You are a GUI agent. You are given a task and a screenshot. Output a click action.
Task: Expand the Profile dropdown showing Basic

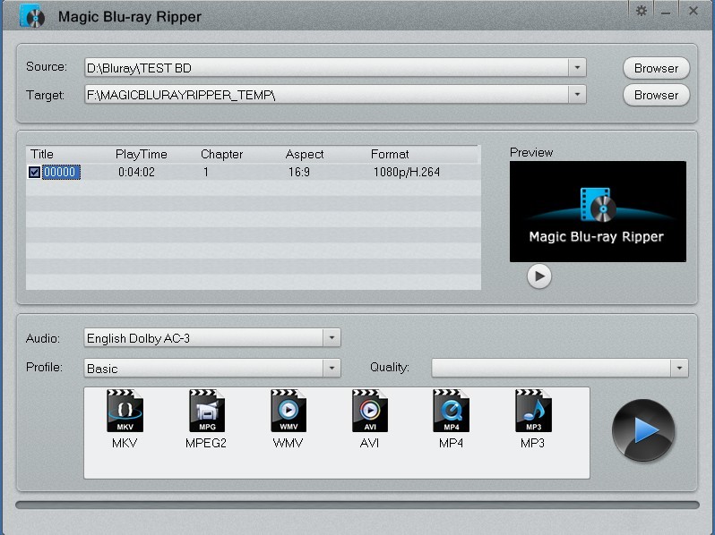click(332, 368)
